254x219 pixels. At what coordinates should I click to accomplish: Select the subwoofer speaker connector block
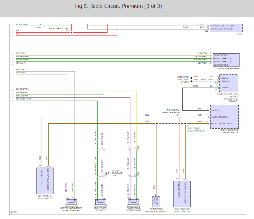(x=226, y=60)
